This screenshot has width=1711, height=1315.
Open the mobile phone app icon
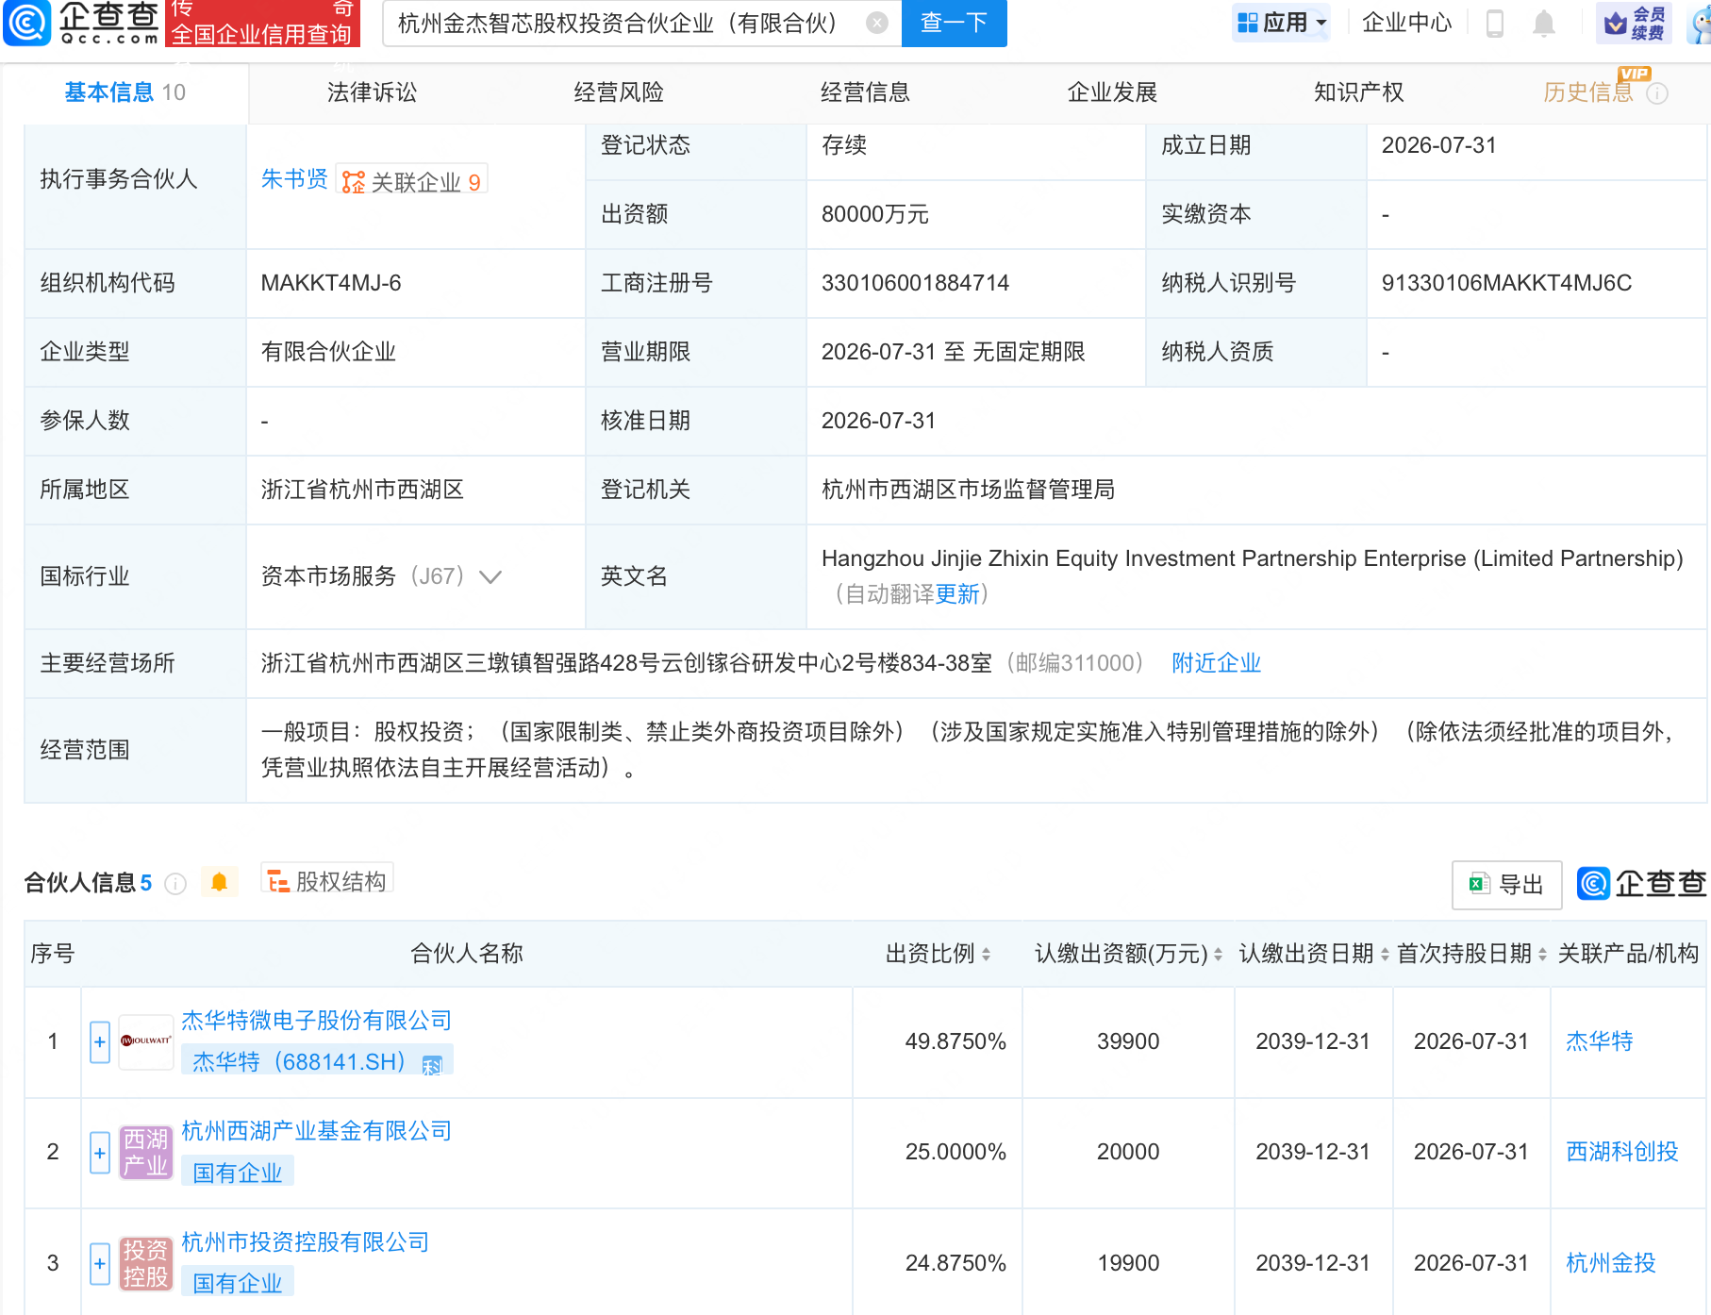1495,23
